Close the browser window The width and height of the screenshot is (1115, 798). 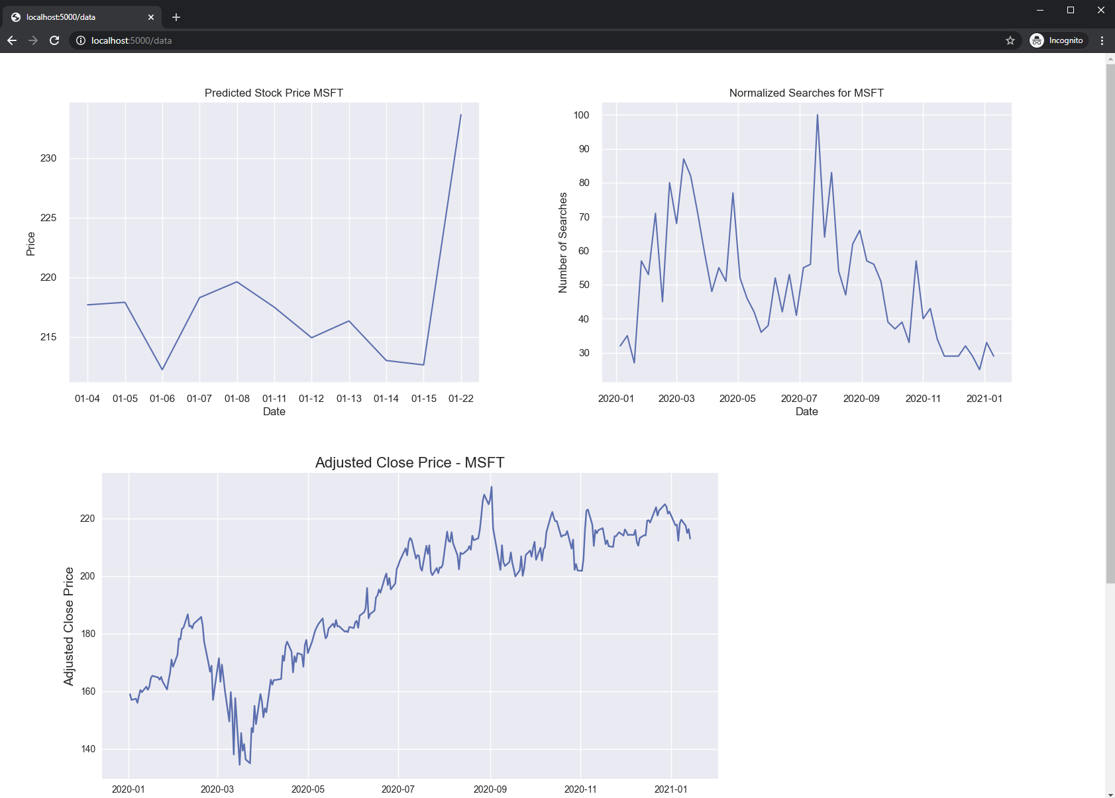1100,10
